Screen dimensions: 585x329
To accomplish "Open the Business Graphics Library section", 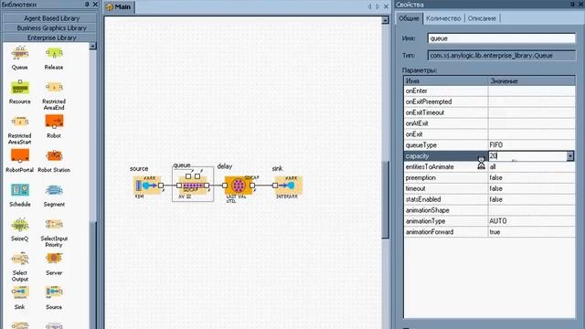I will pos(49,27).
